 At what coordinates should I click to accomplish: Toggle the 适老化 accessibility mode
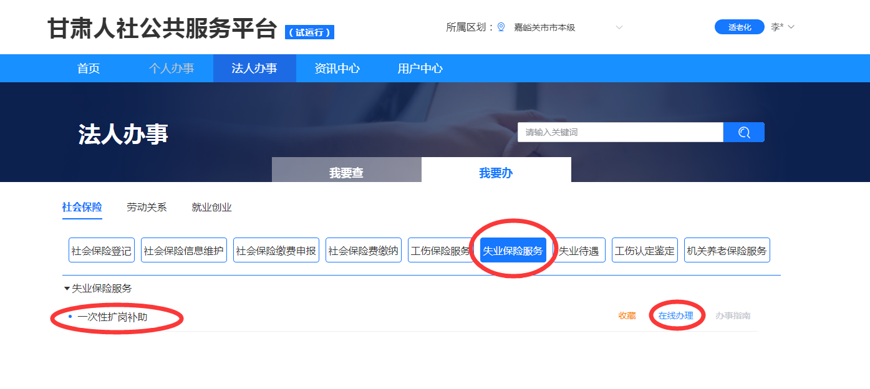click(x=739, y=27)
